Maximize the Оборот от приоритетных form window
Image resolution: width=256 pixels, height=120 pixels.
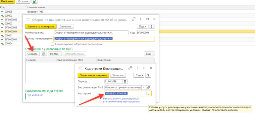(148, 19)
